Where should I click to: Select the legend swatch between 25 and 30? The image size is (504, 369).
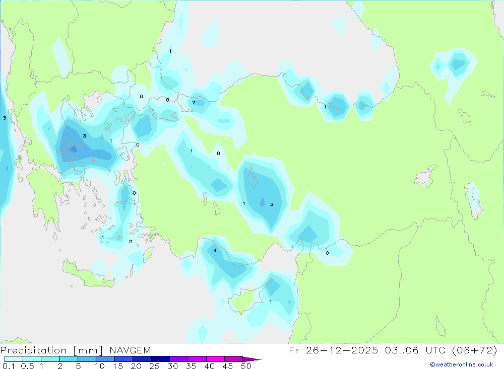click(160, 359)
